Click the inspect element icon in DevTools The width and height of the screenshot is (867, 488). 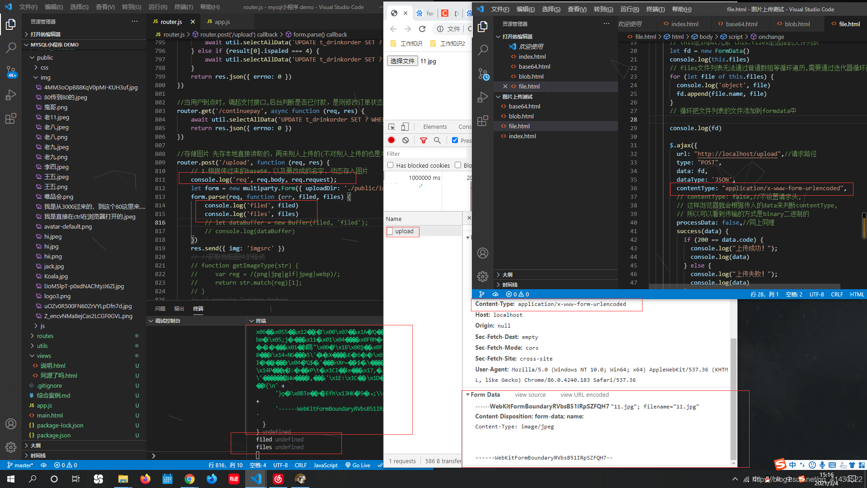[391, 127]
